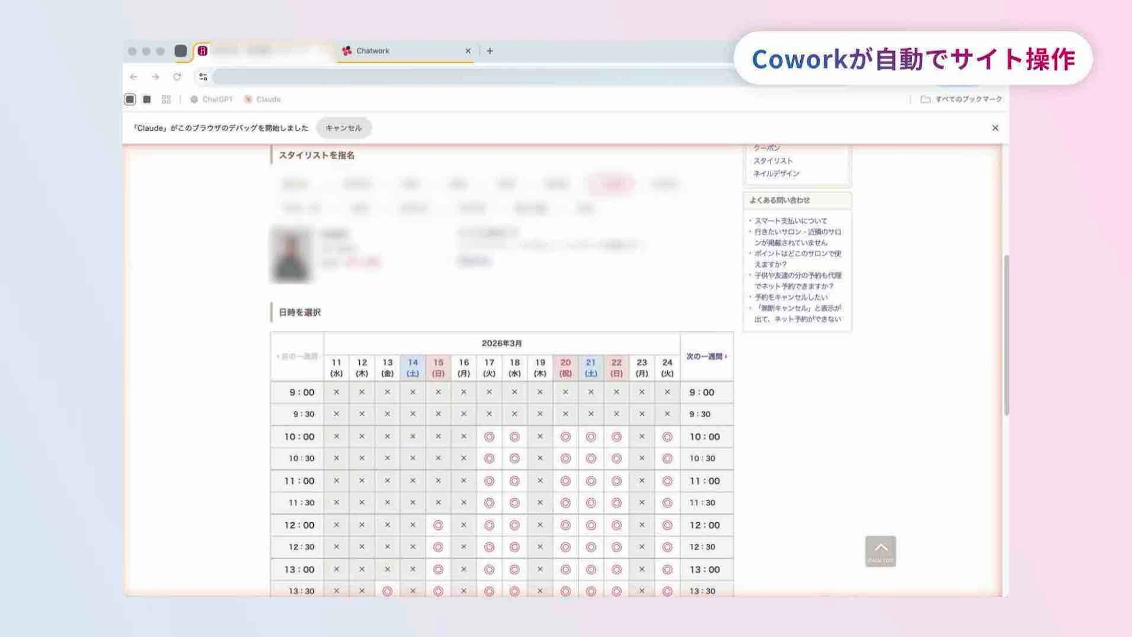This screenshot has height=637, width=1132.
Task: Select 15日 12:00 available slot
Action: (x=438, y=525)
